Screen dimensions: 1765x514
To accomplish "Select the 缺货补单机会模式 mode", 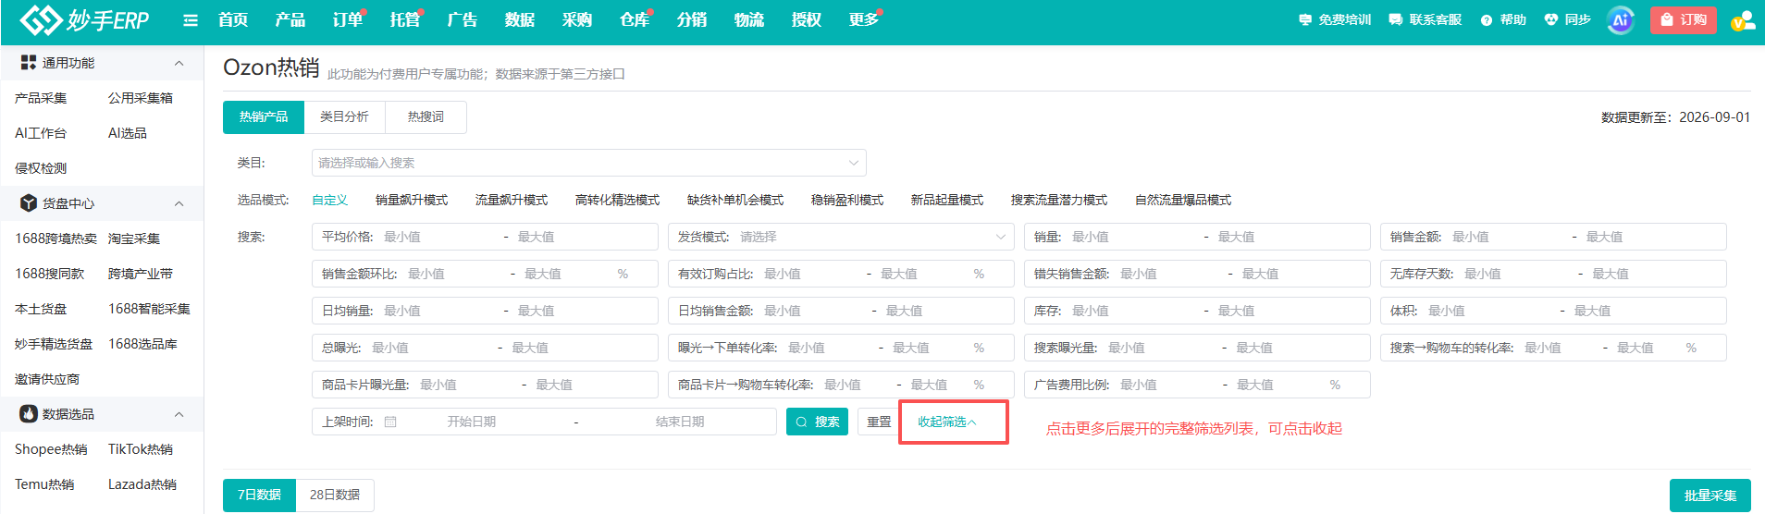I will tap(735, 201).
